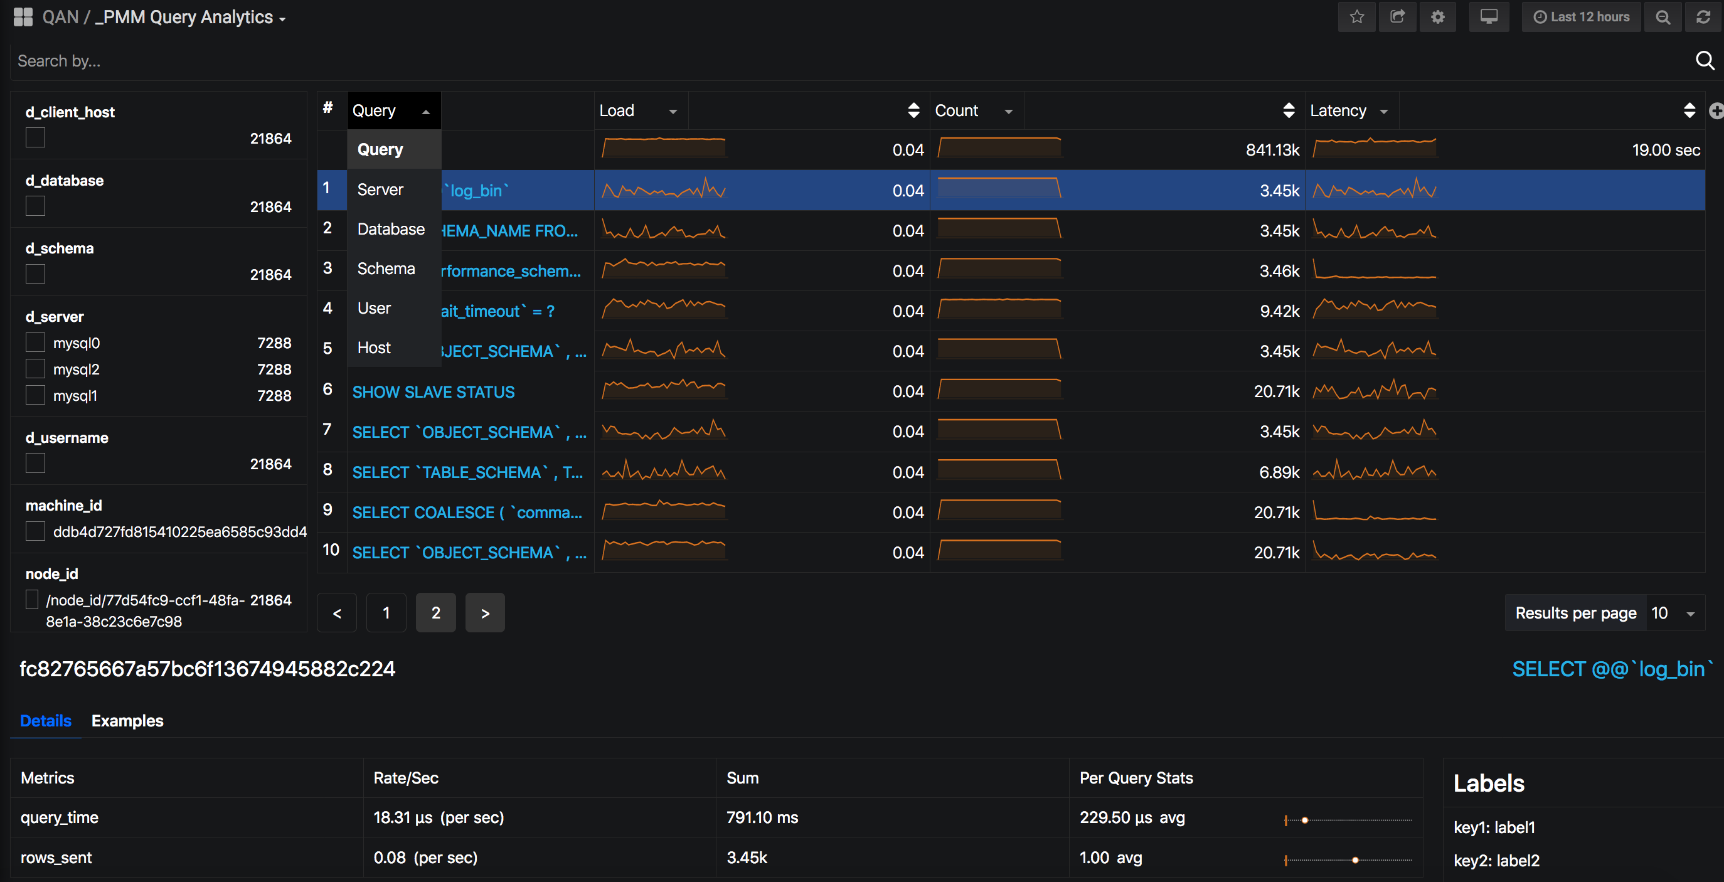Open the share dashboard icon
The width and height of the screenshot is (1724, 882).
tap(1397, 17)
